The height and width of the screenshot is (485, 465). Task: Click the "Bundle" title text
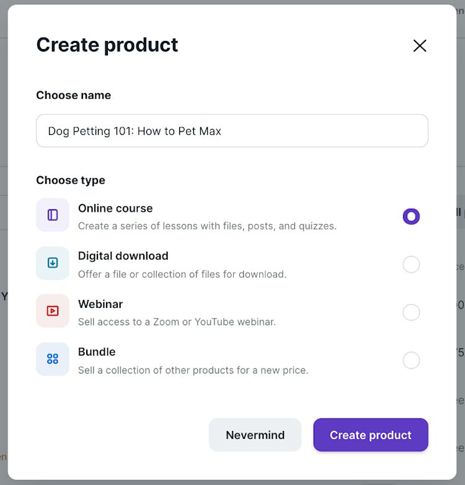click(97, 351)
